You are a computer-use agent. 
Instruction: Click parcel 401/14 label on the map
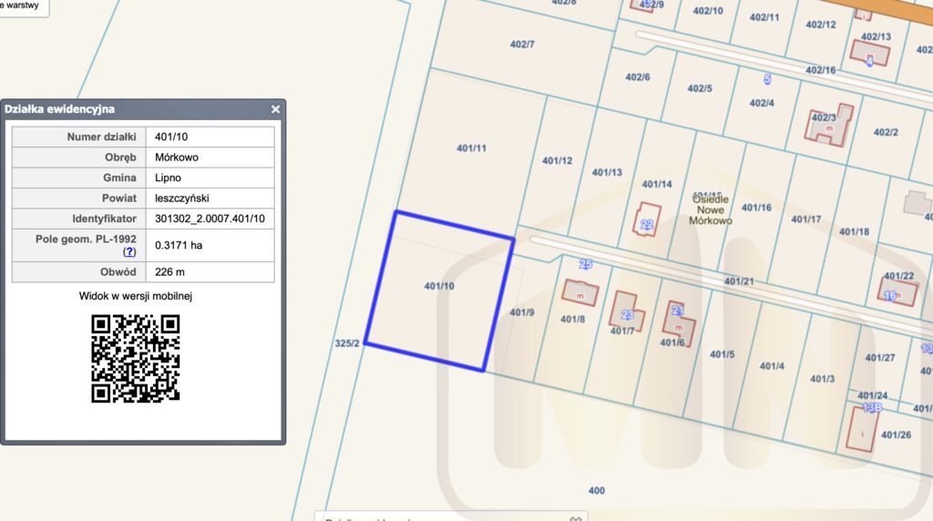pos(657,184)
